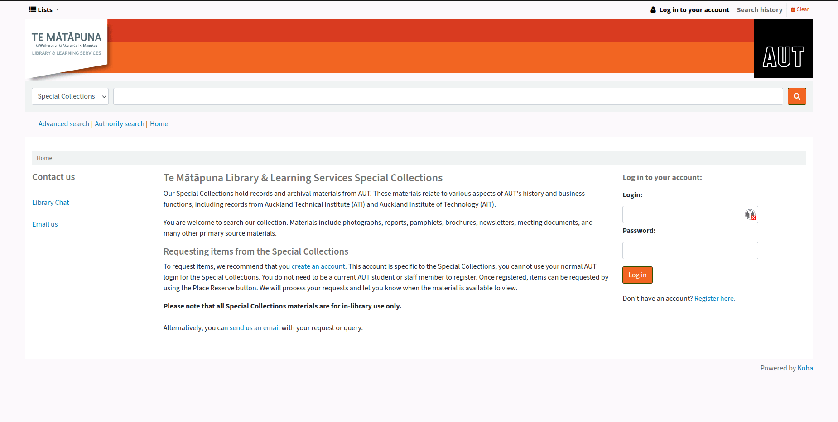Click the orange Log in button
The width and height of the screenshot is (838, 422).
[637, 275]
